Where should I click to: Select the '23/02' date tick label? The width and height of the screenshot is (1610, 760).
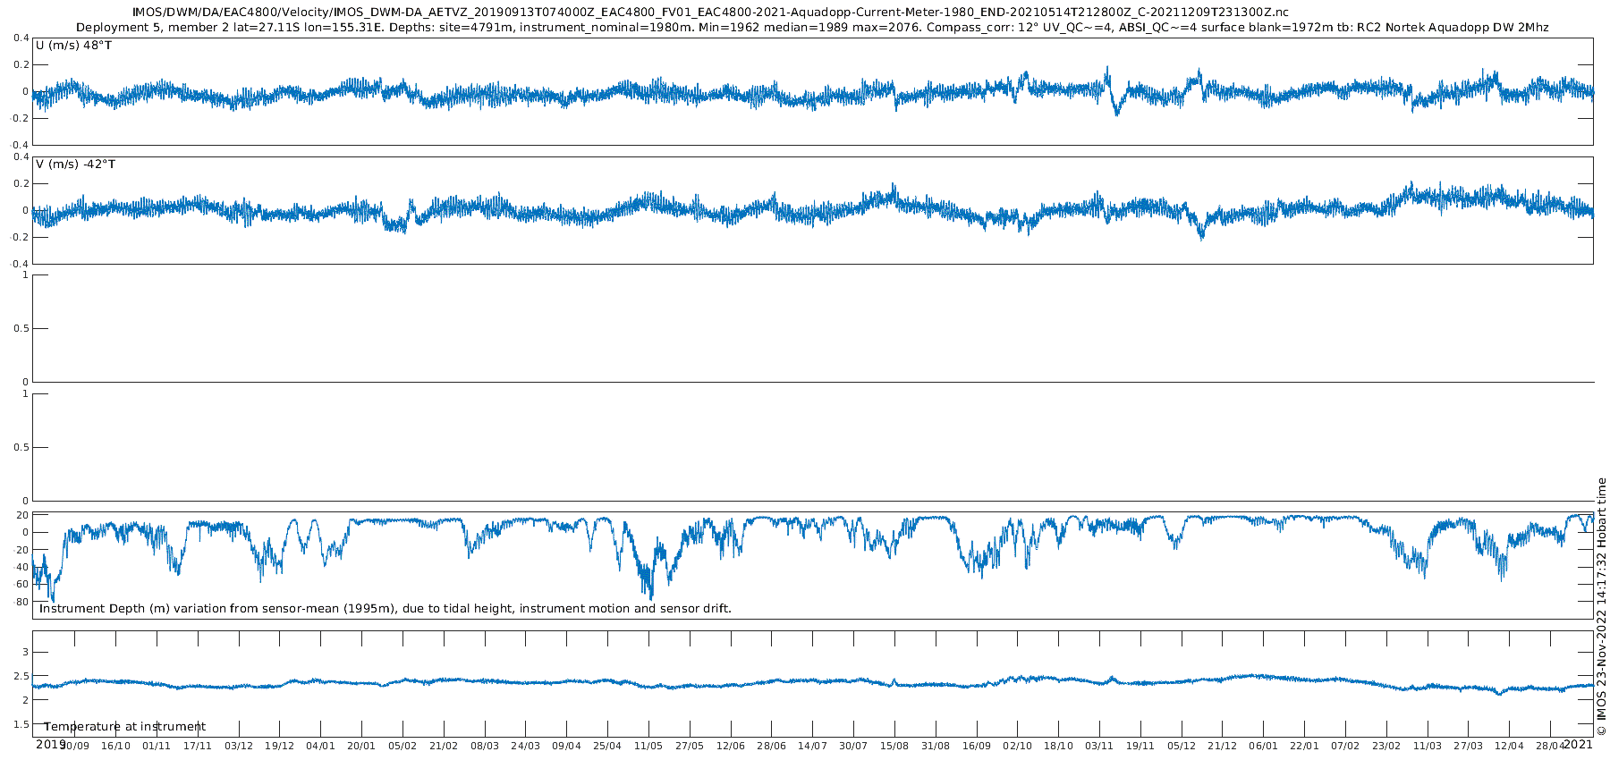tap(1386, 746)
